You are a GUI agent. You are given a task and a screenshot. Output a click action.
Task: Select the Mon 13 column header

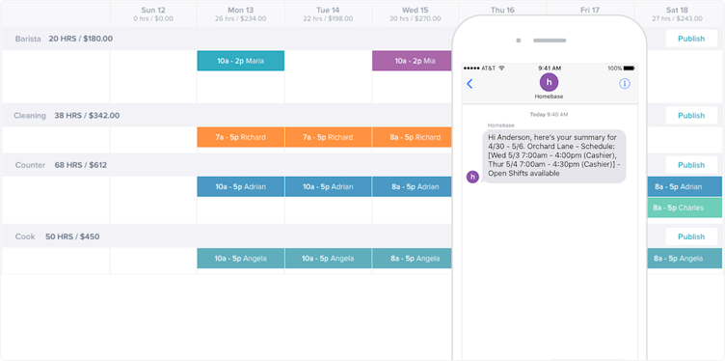tap(240, 14)
